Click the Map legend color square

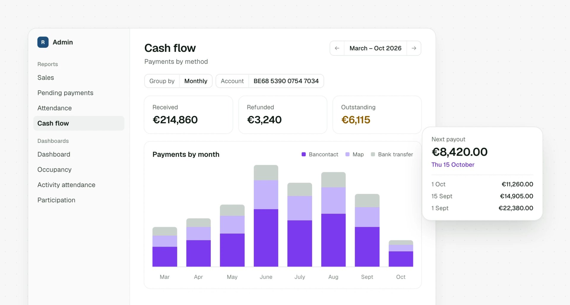(x=347, y=154)
